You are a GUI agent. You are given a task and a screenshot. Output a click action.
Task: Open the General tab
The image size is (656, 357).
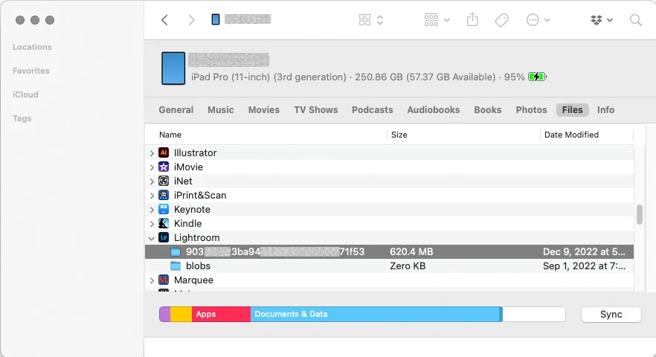pos(176,109)
